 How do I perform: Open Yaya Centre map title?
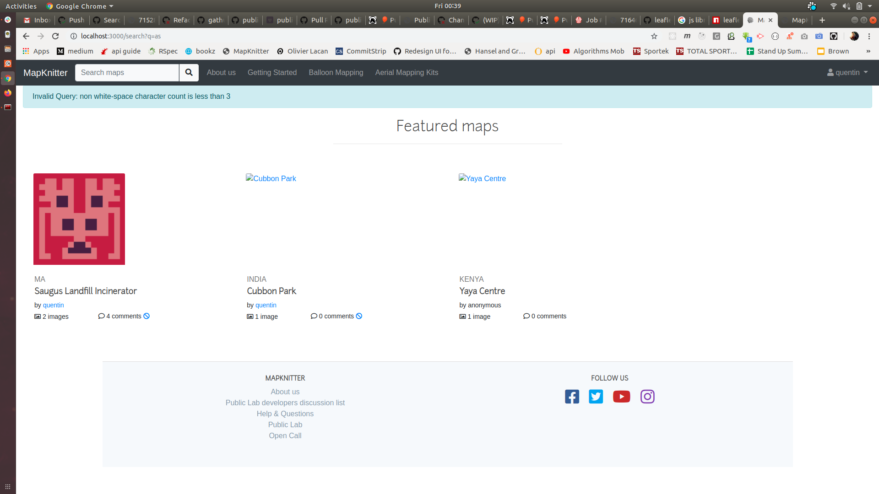point(482,291)
